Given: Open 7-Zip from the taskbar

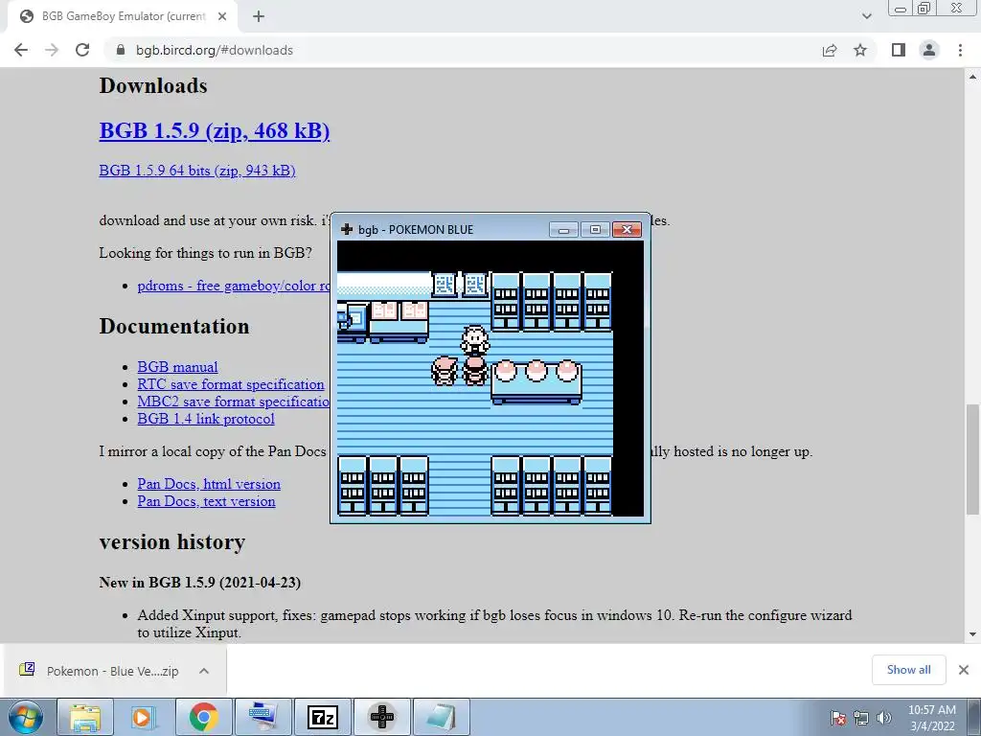Looking at the screenshot, I should pyautogui.click(x=322, y=717).
